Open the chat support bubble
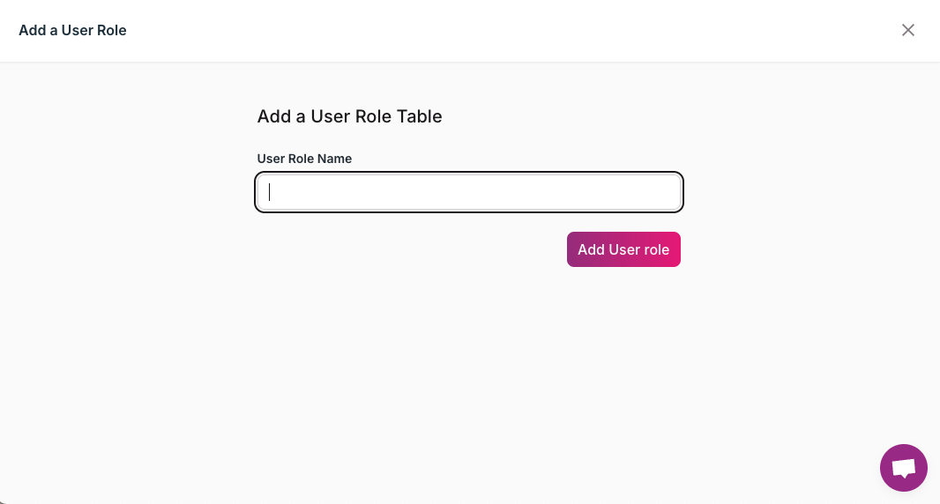 click(x=903, y=468)
